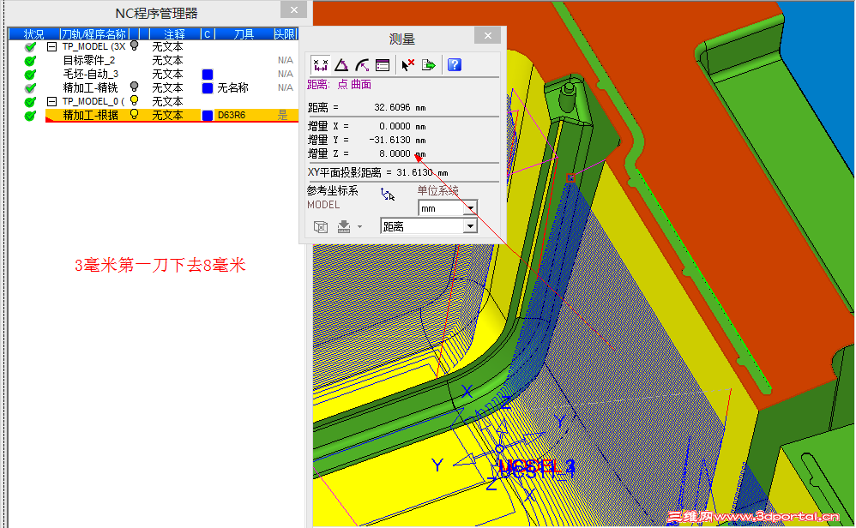This screenshot has width=856, height=528.
Task: Click status checkmark for TP_MODEL_0 row
Action: point(31,101)
